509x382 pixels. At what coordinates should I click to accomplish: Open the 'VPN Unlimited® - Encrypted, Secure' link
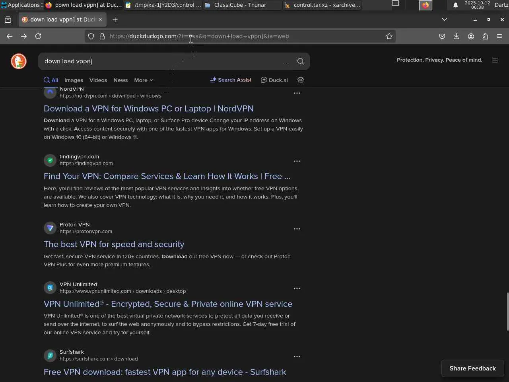tap(168, 304)
